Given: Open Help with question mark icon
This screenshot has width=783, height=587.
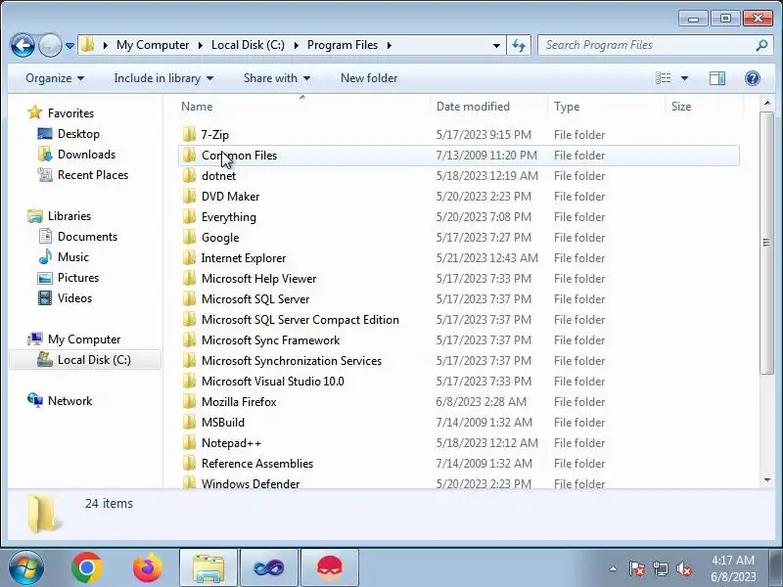Looking at the screenshot, I should click(752, 78).
